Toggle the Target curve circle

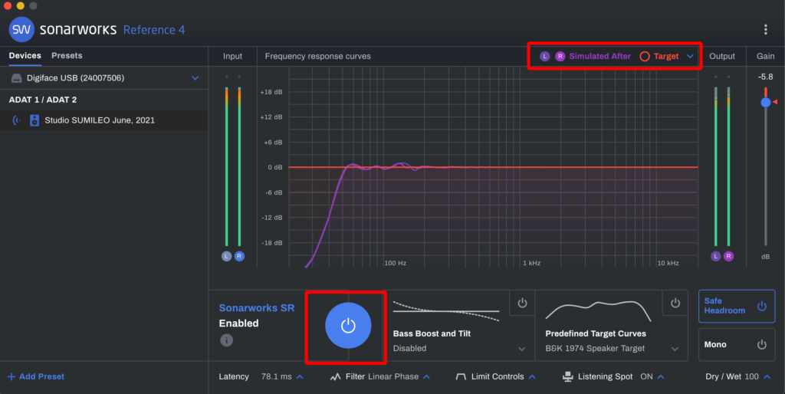pos(645,57)
